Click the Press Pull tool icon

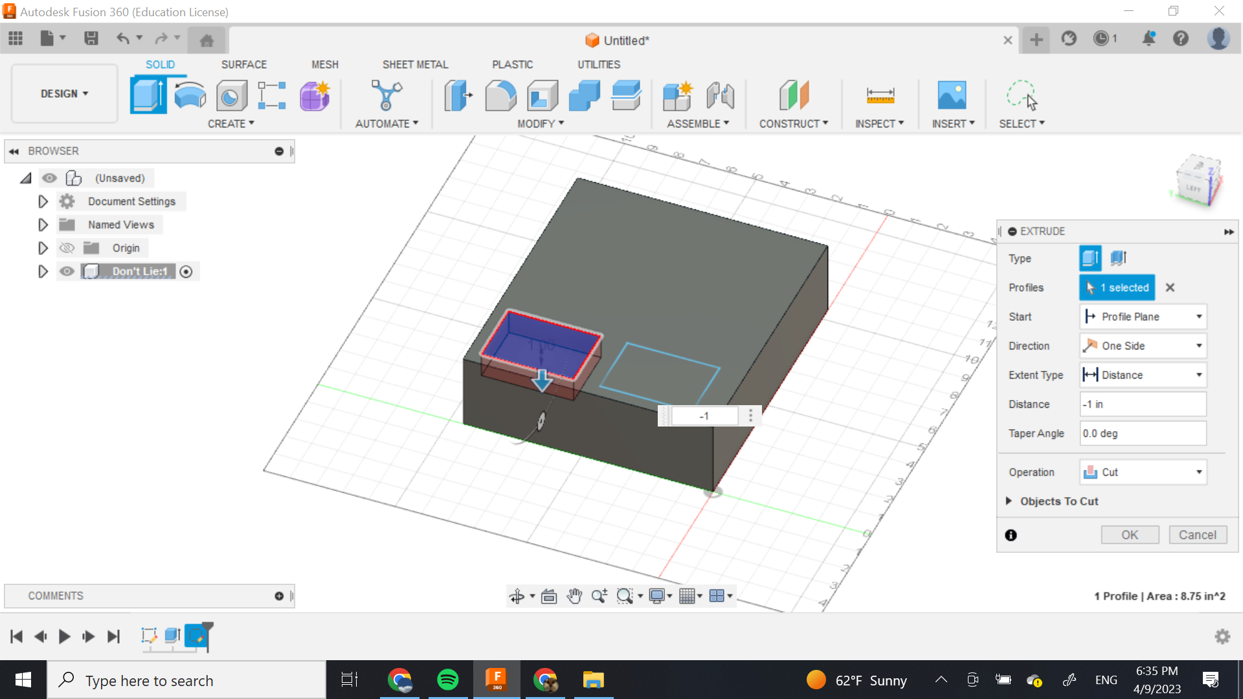[458, 96]
